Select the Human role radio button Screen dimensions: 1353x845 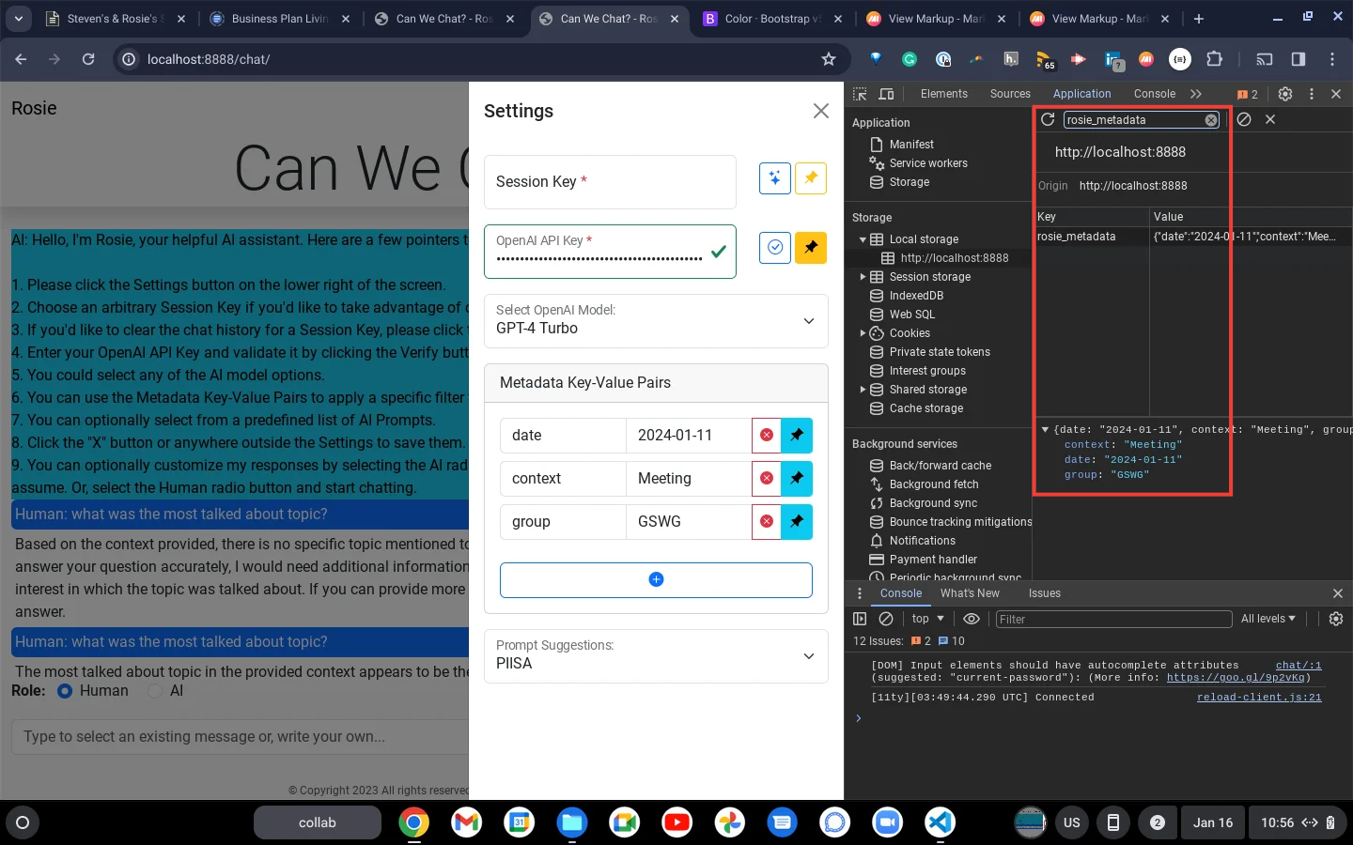(64, 690)
